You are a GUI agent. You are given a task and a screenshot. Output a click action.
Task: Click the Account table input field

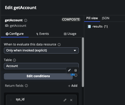41,66
